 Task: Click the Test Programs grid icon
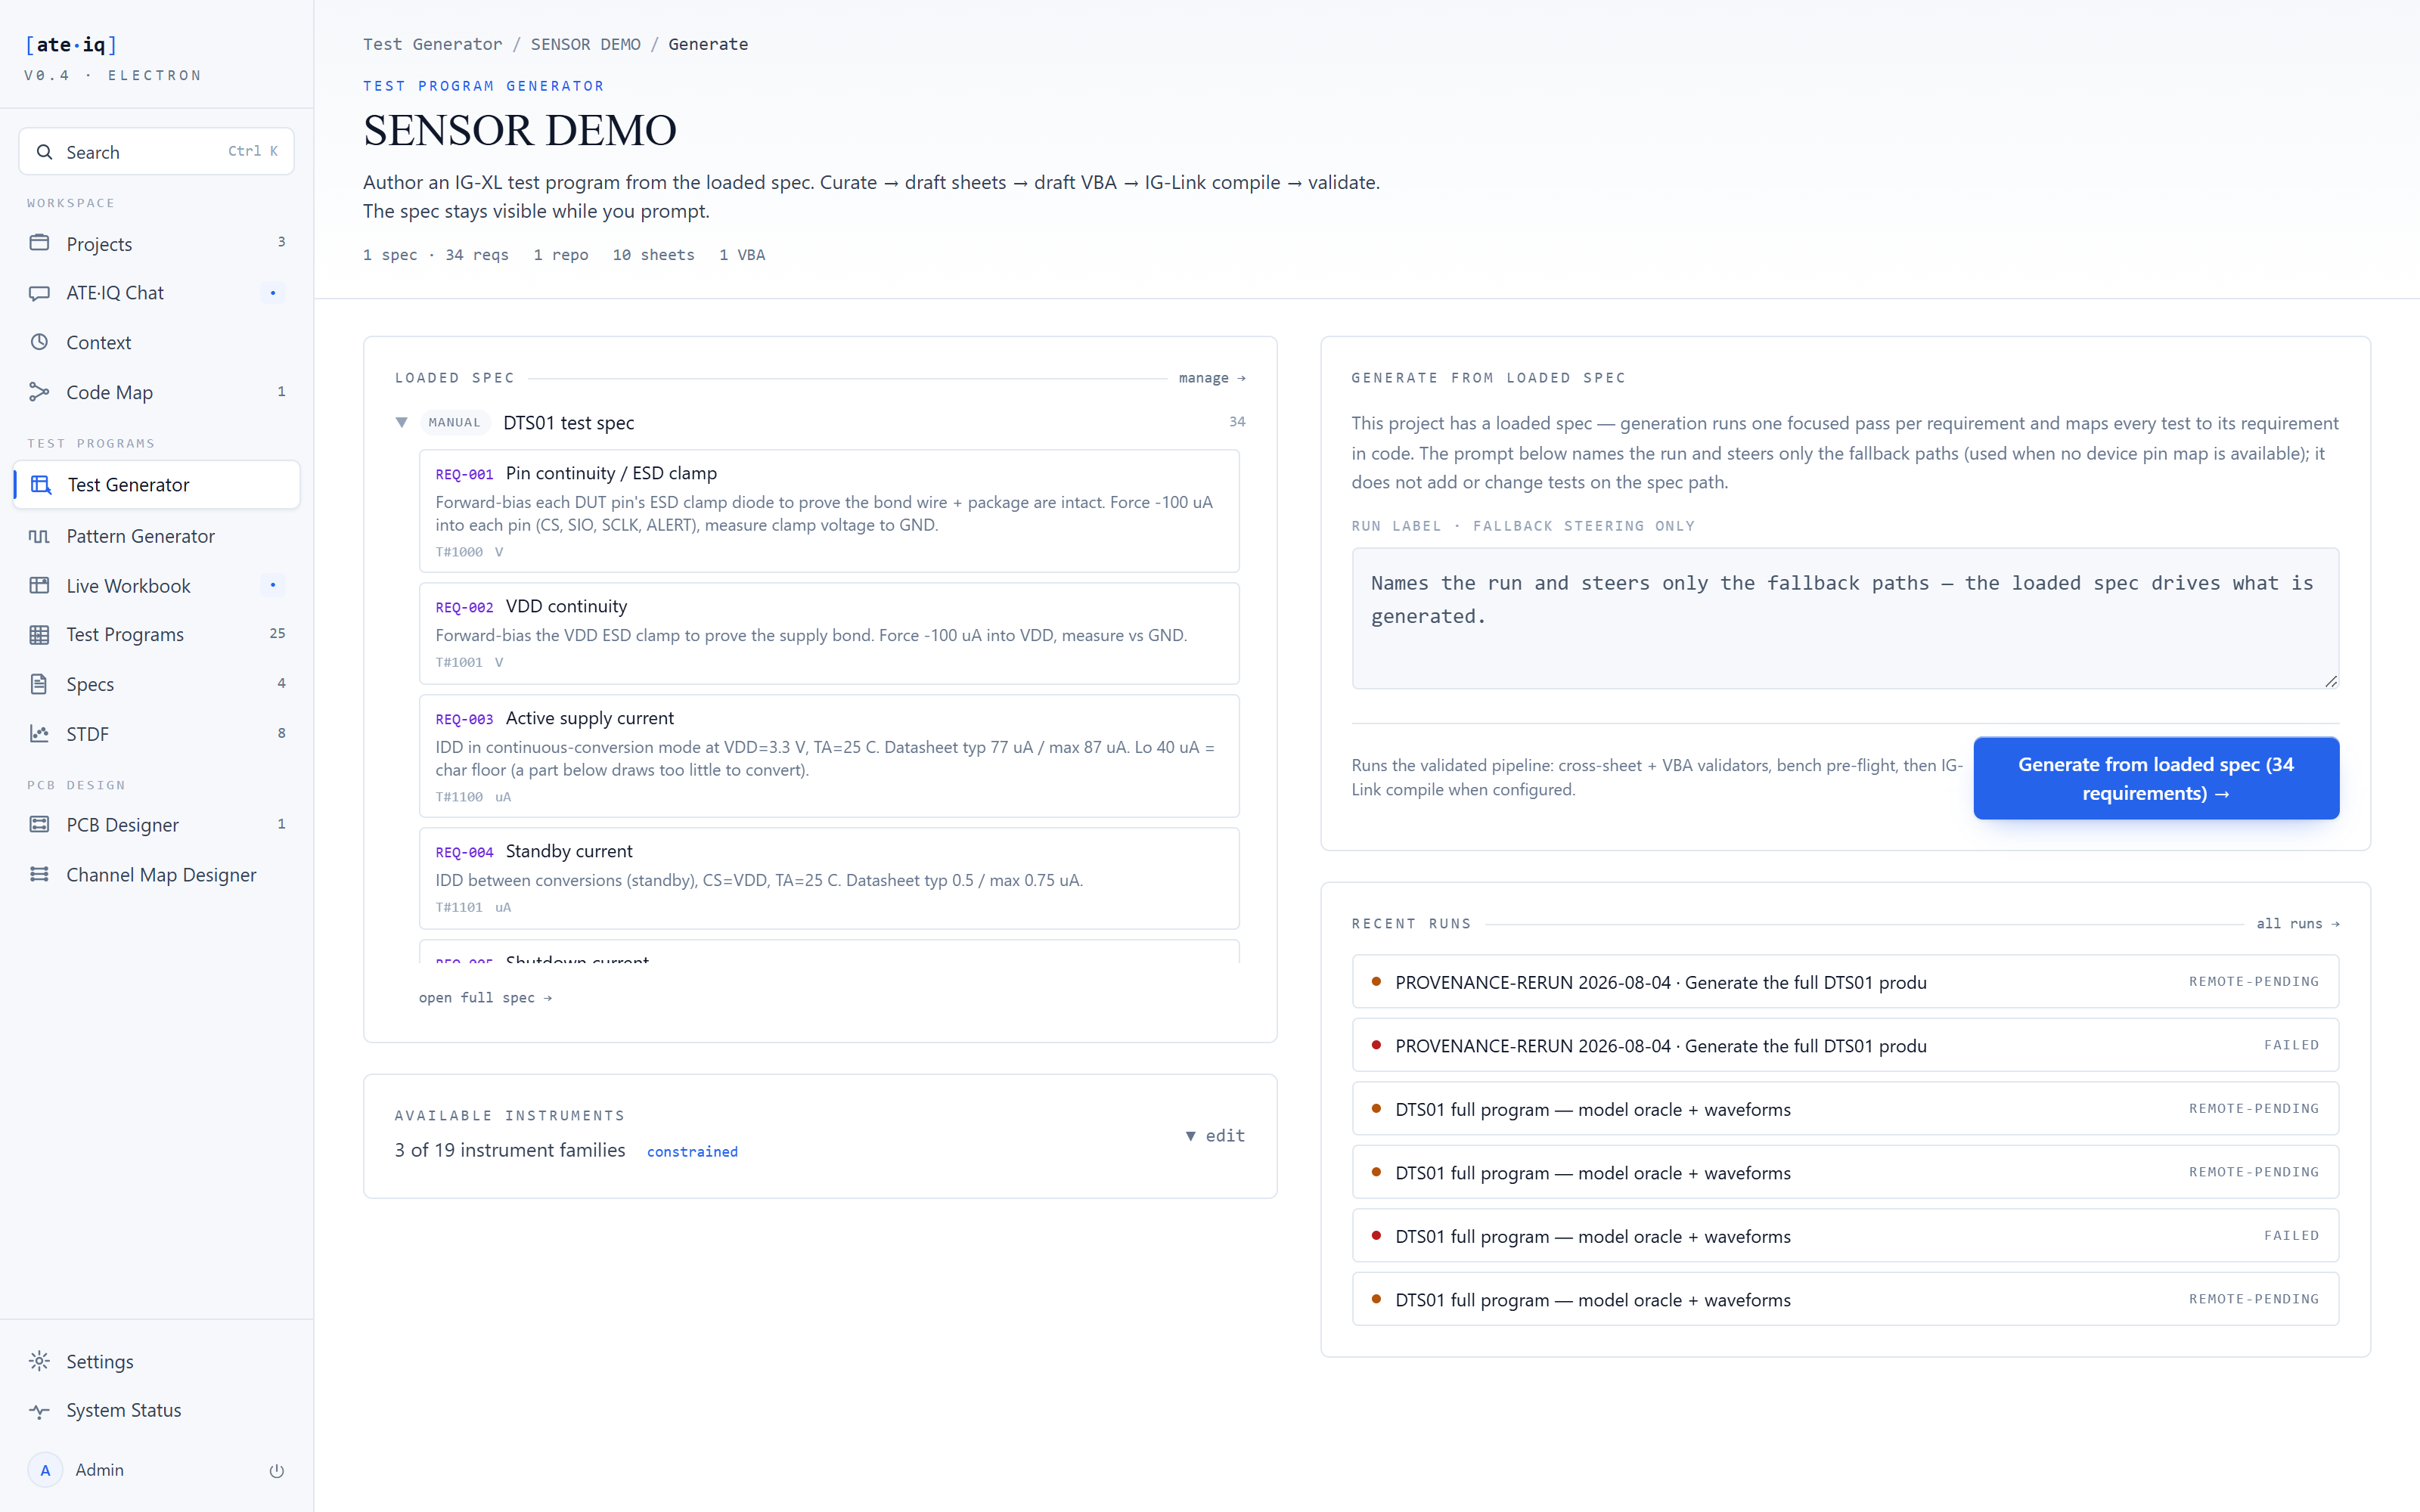39,635
